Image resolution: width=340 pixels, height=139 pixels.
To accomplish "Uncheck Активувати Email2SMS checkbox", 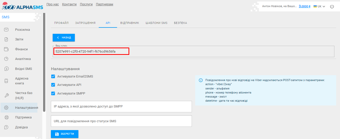I will pyautogui.click(x=53, y=76).
